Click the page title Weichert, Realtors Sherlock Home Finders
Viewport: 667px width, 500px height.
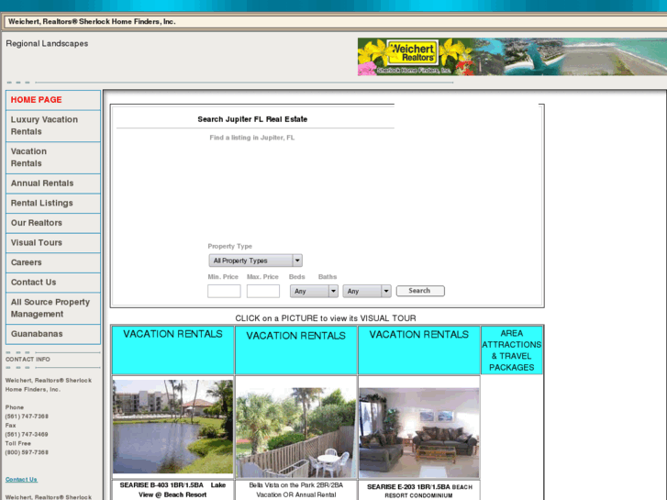(92, 21)
